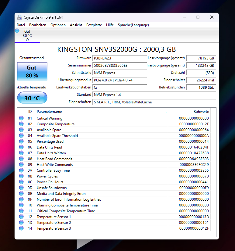Image resolution: width=235 pixels, height=251 pixels.
Task: Click status orb for Critical Composite Temperature Time
Action: coord(21,211)
